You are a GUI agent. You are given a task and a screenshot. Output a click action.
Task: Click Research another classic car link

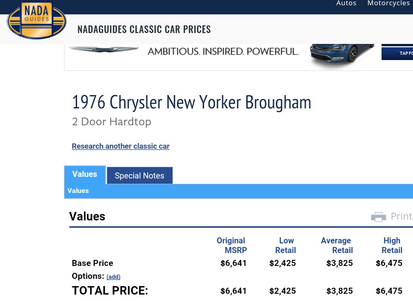[121, 146]
